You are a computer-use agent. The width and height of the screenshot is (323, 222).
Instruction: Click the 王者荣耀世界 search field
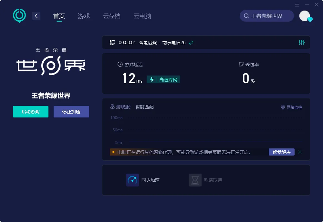point(266,15)
